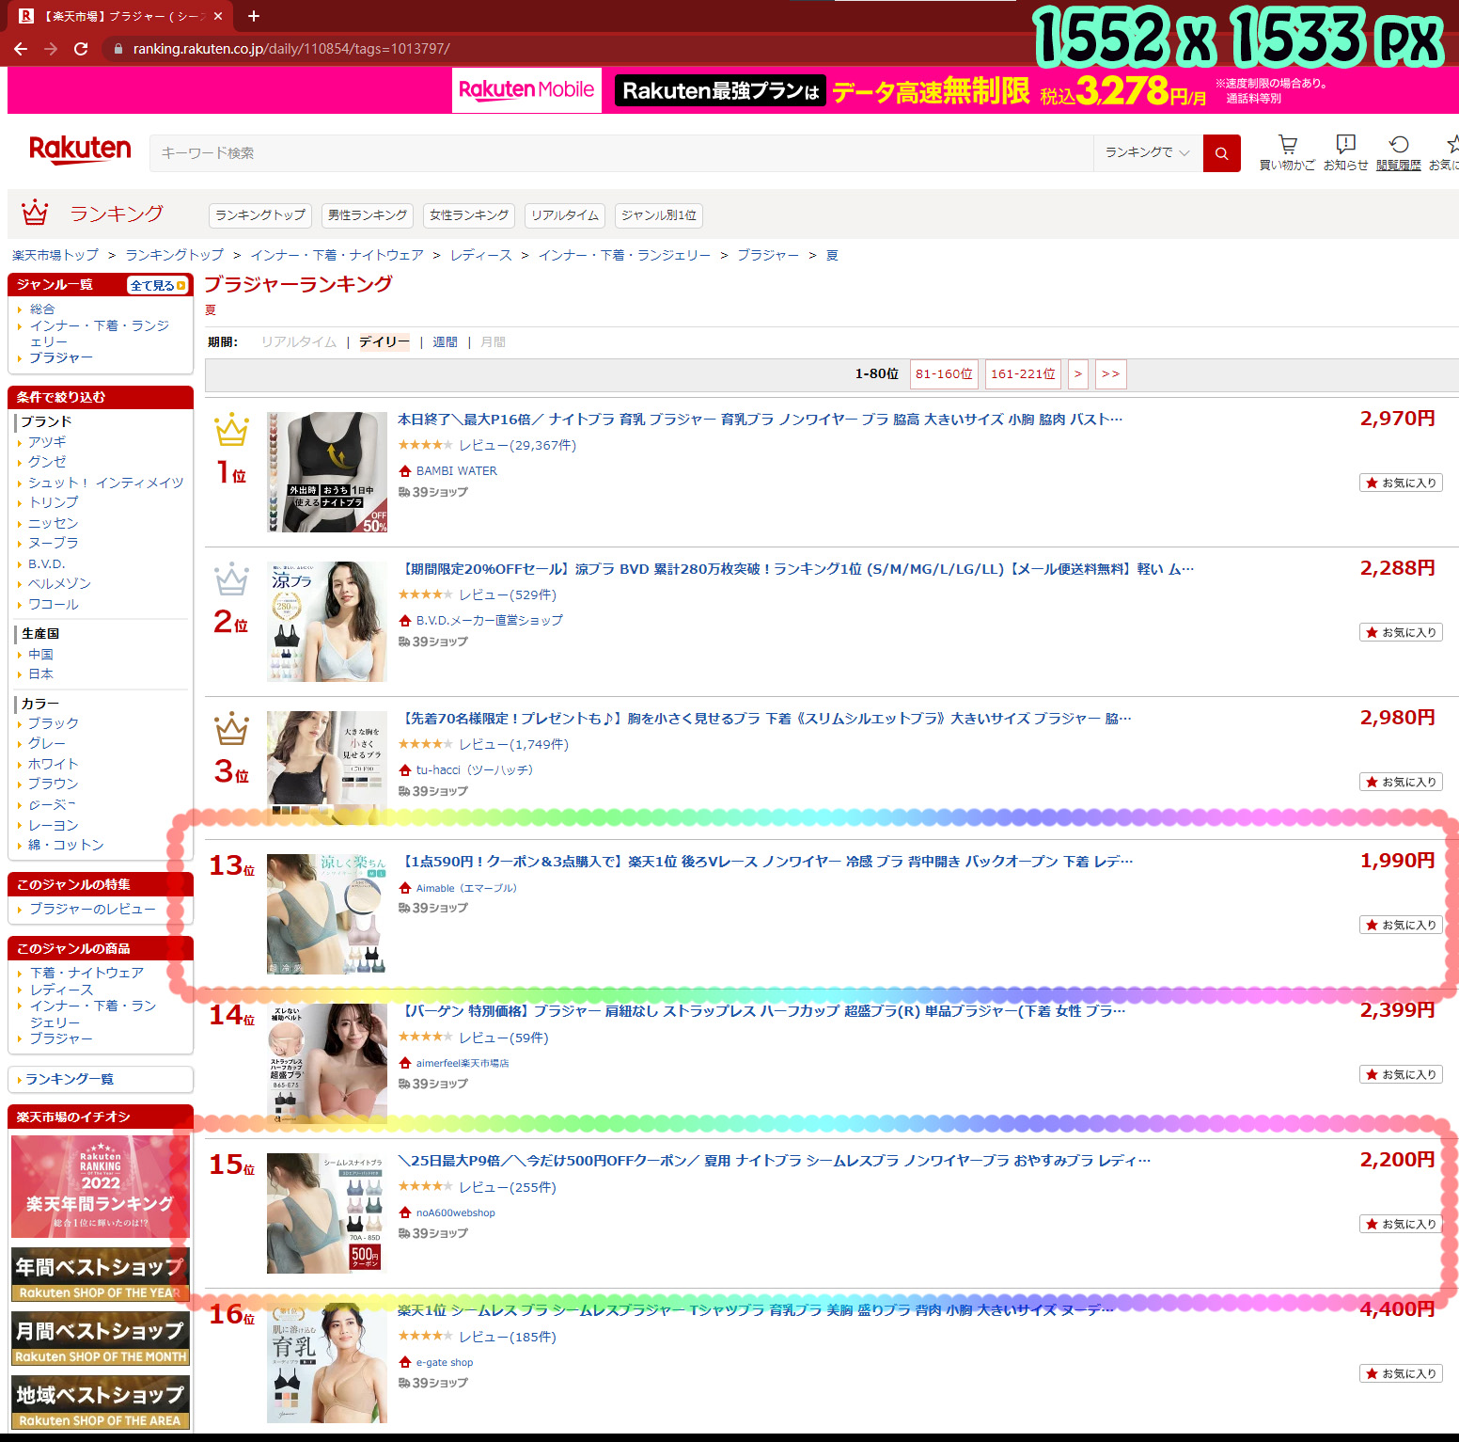
Task: Open the rank 13 後ろVレース product title
Action: pos(765,862)
